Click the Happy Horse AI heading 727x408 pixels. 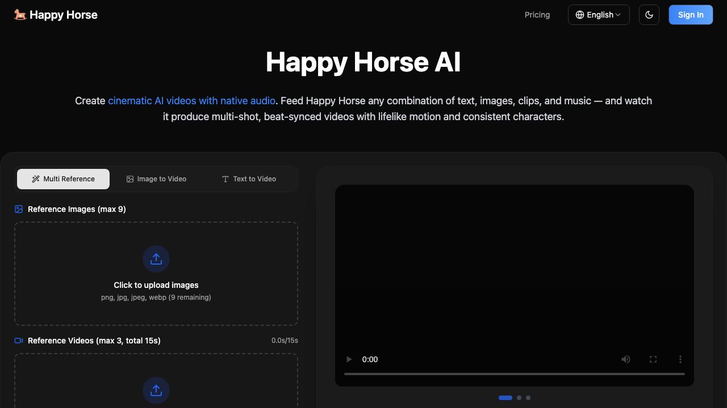pos(363,62)
